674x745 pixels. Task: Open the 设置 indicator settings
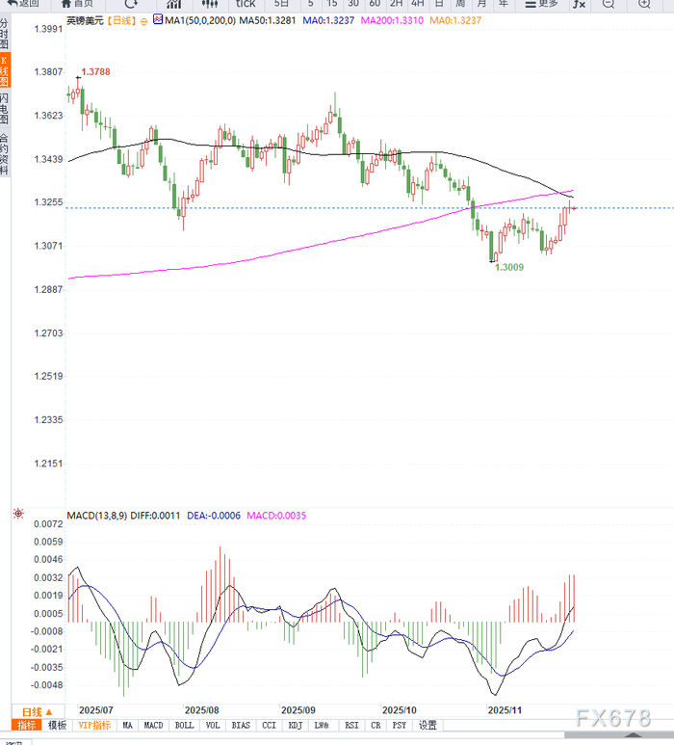tap(428, 725)
